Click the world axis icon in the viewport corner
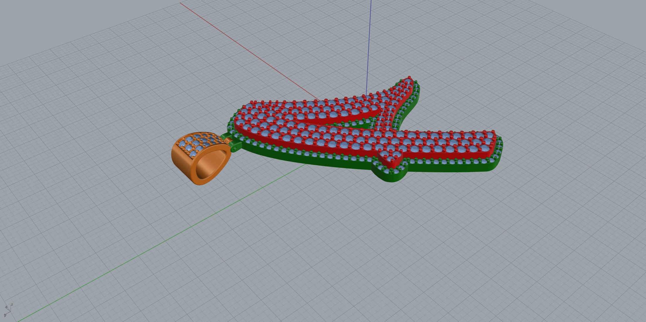This screenshot has width=646, height=322. pos(9,311)
